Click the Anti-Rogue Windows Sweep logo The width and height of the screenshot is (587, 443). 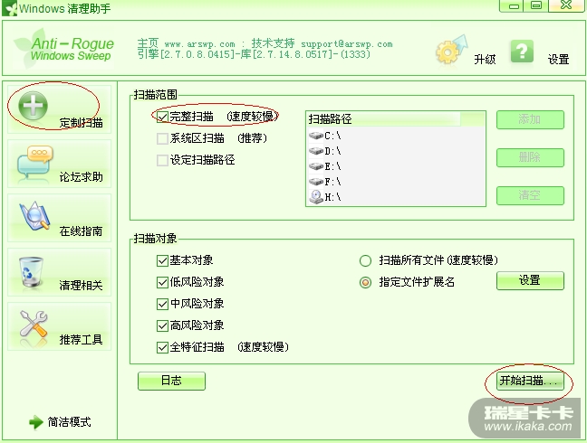63,48
